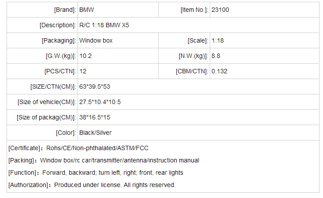This screenshot has height=198, width=323.
Task: Click the carton size 63*39.5*53
Action: point(94,86)
